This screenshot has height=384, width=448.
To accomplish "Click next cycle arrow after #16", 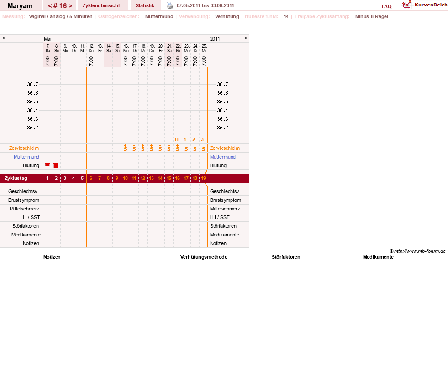I will (x=70, y=6).
